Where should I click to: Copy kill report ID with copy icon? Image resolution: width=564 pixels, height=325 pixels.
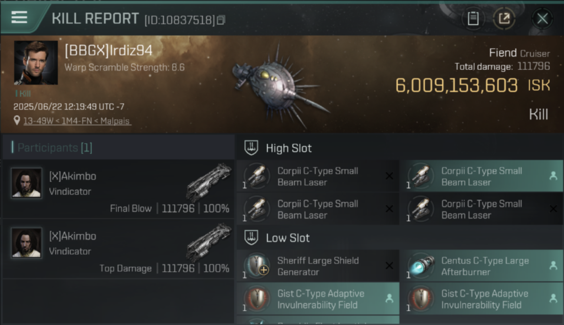tap(221, 20)
